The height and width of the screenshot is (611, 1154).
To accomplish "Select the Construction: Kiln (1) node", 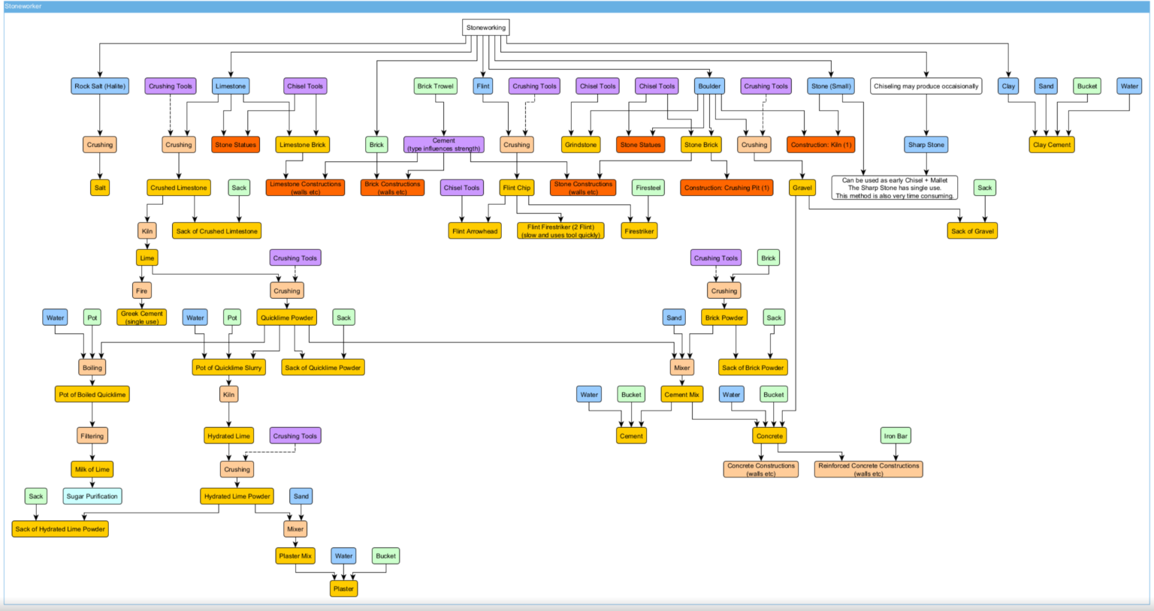I will point(821,145).
